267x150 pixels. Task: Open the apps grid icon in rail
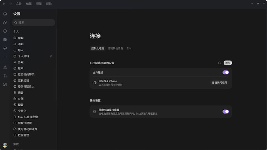pyautogui.click(x=5, y=84)
